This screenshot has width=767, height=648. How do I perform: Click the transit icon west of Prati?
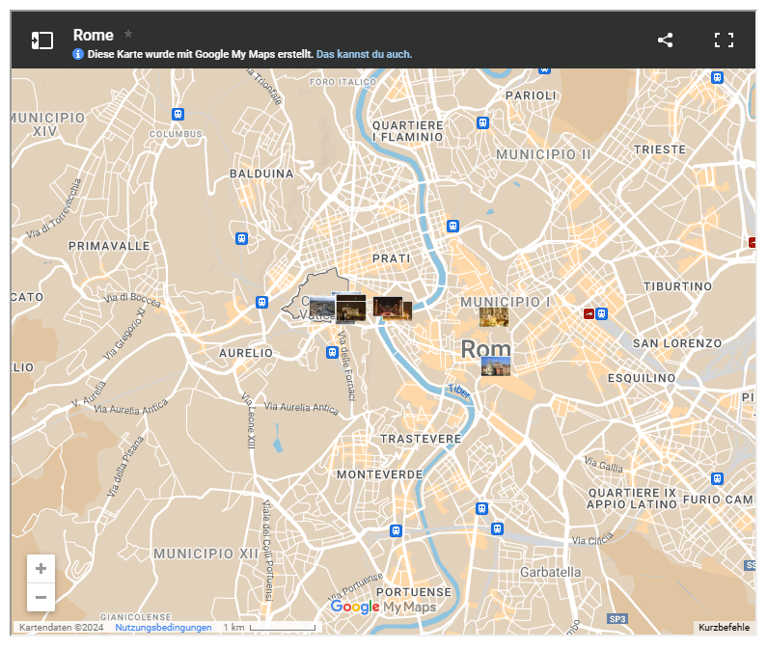pos(241,238)
